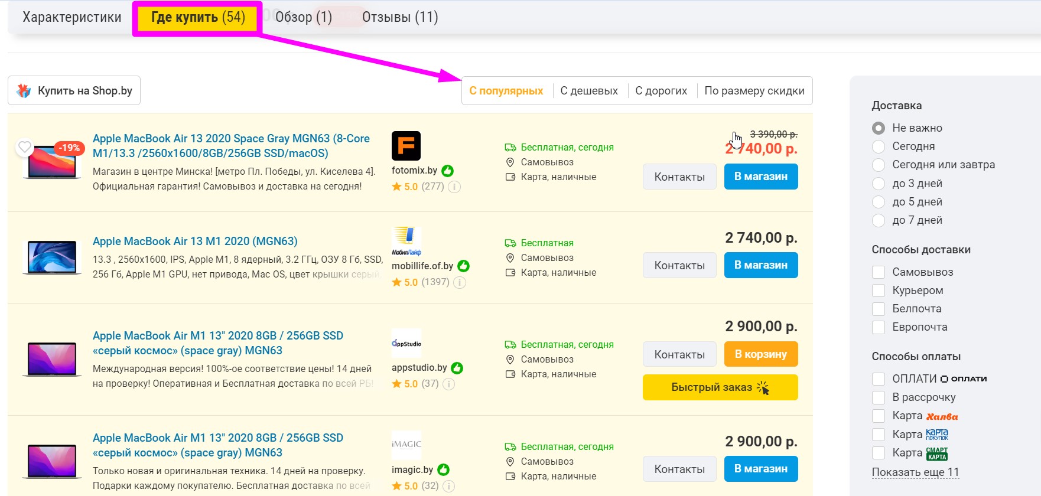Check the ОПЛАТИ payment option
The height and width of the screenshot is (496, 1041).
(x=879, y=379)
